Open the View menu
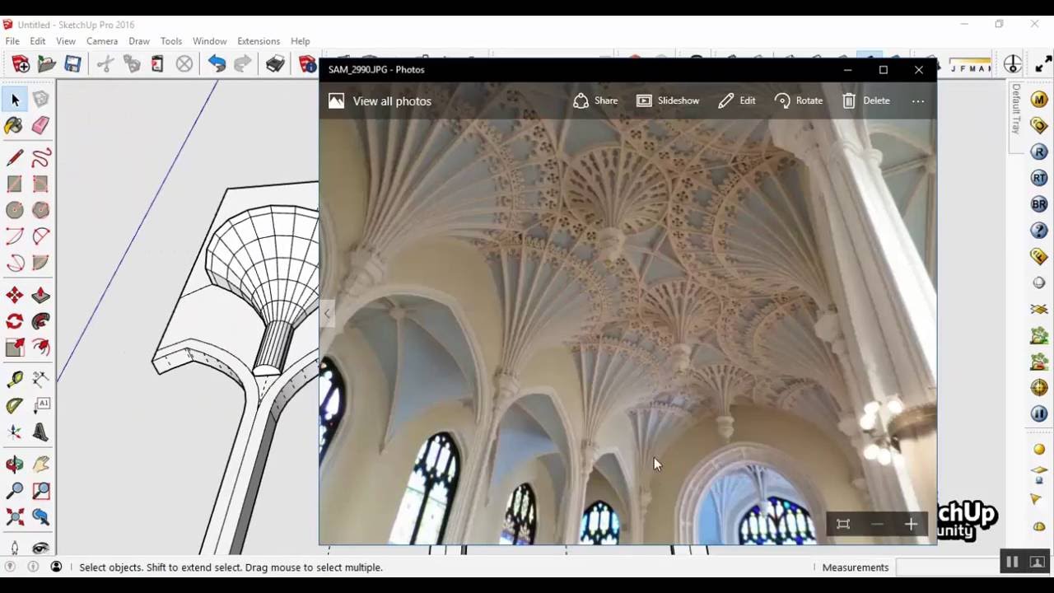Image resolution: width=1054 pixels, height=593 pixels. [x=66, y=41]
